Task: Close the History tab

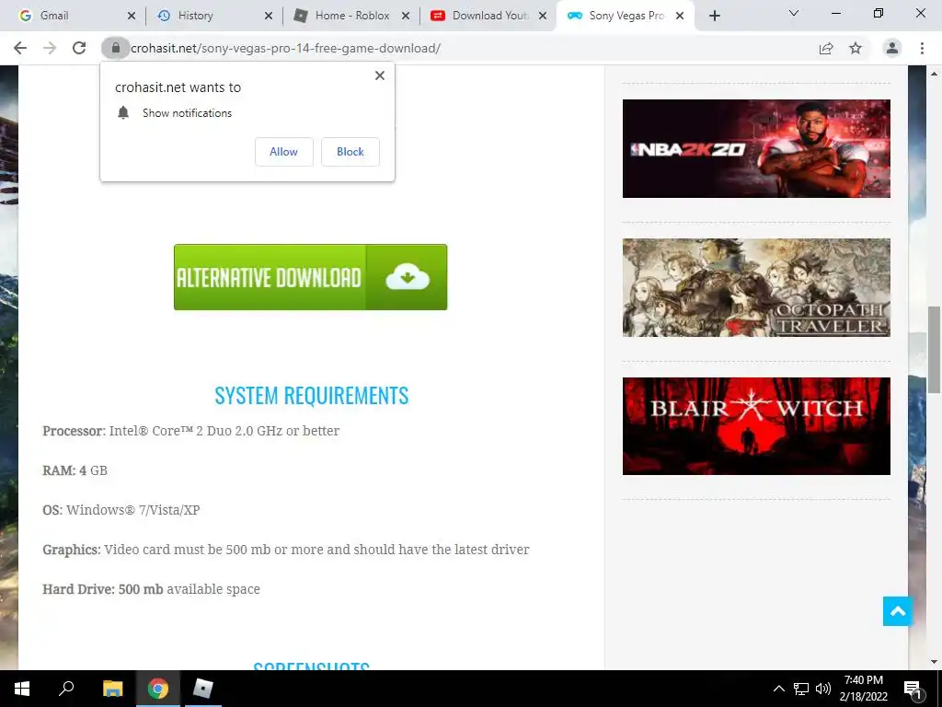Action: tap(269, 16)
